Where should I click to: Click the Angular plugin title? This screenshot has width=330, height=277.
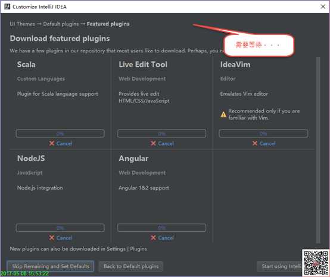point(133,159)
